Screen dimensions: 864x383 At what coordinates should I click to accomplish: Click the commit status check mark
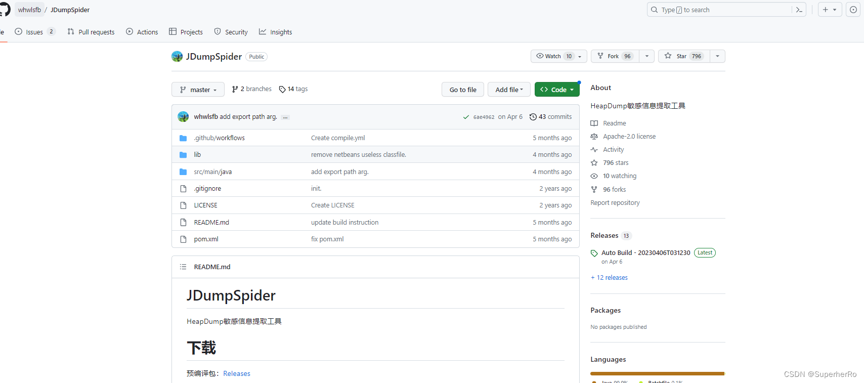point(466,117)
